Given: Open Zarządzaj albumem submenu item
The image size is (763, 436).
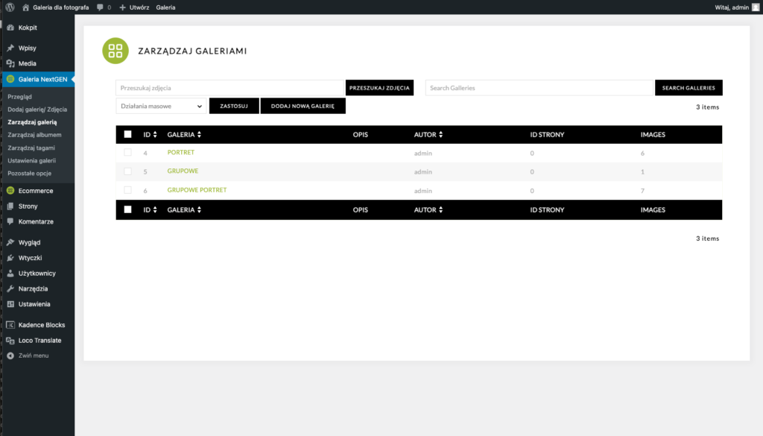Looking at the screenshot, I should click(34, 135).
